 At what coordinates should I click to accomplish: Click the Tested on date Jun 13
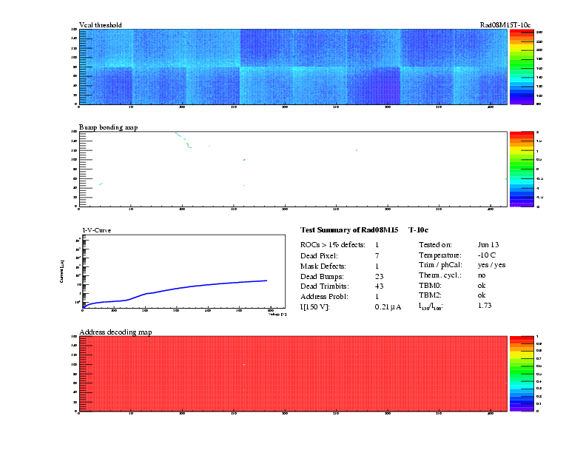489,244
